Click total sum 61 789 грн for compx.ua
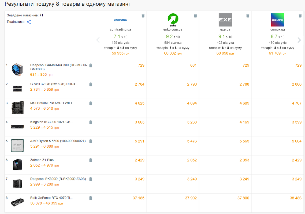 278,53
